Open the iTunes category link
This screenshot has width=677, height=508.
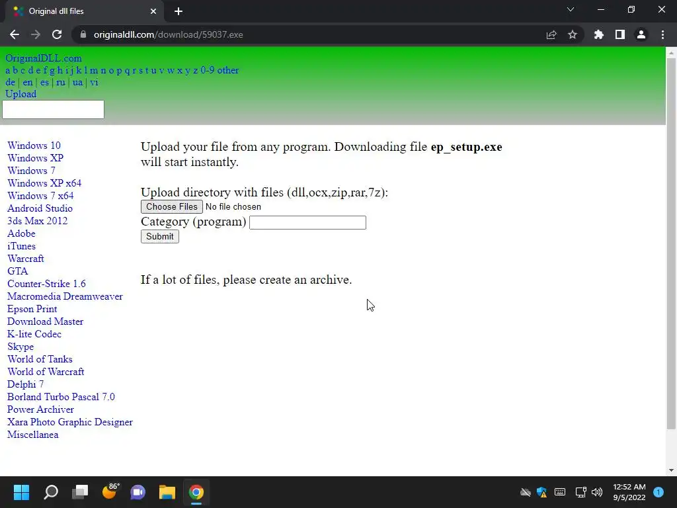point(21,246)
